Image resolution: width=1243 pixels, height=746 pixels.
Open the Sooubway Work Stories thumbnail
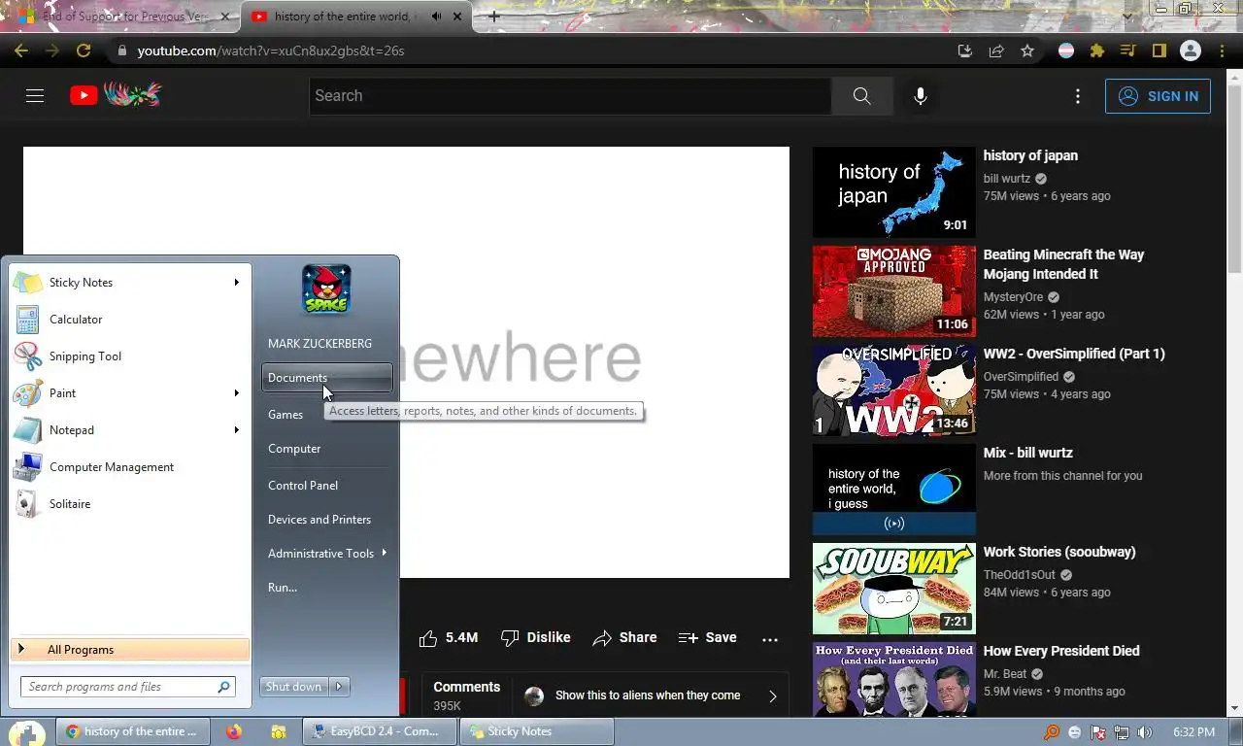click(893, 589)
